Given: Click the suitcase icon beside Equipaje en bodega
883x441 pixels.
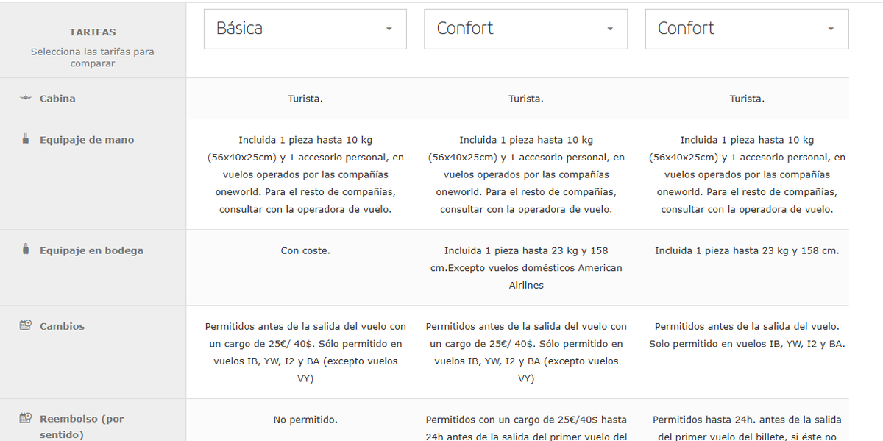Looking at the screenshot, I should tap(26, 250).
